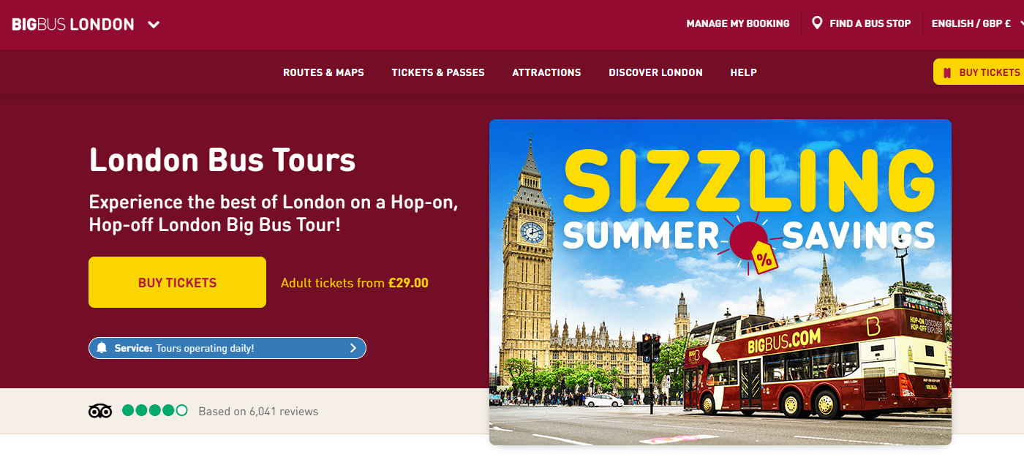Expand the city selector chevron

154,24
